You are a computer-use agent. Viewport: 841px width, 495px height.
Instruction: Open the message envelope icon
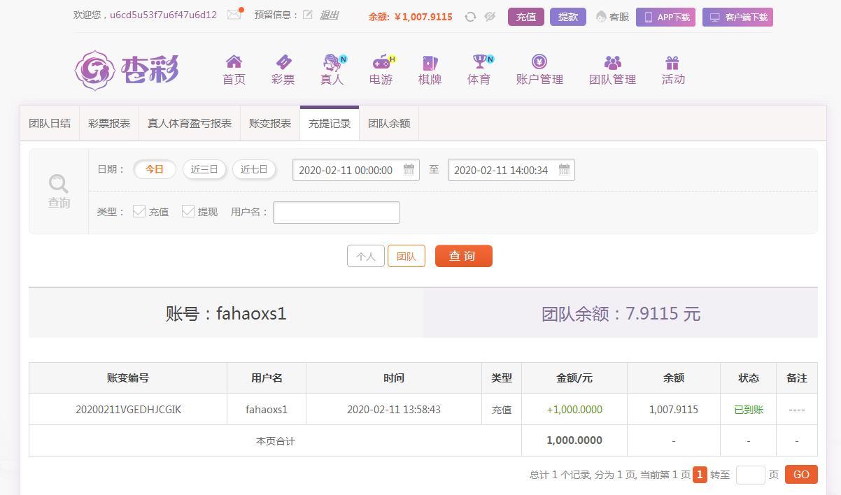click(234, 14)
